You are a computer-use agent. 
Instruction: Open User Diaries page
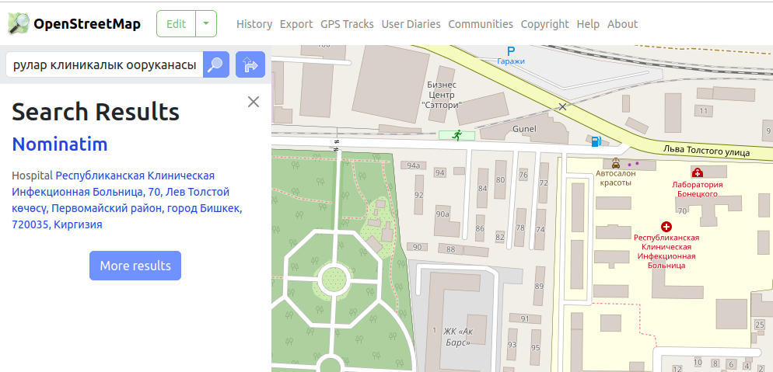tap(411, 24)
